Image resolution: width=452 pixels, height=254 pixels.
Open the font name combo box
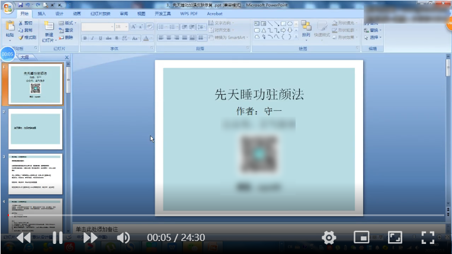point(98,27)
